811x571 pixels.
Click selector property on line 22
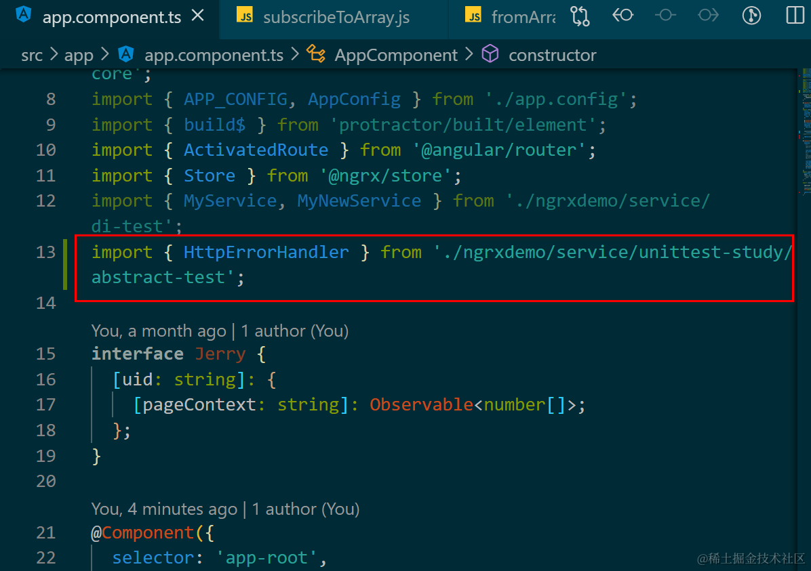point(153,558)
